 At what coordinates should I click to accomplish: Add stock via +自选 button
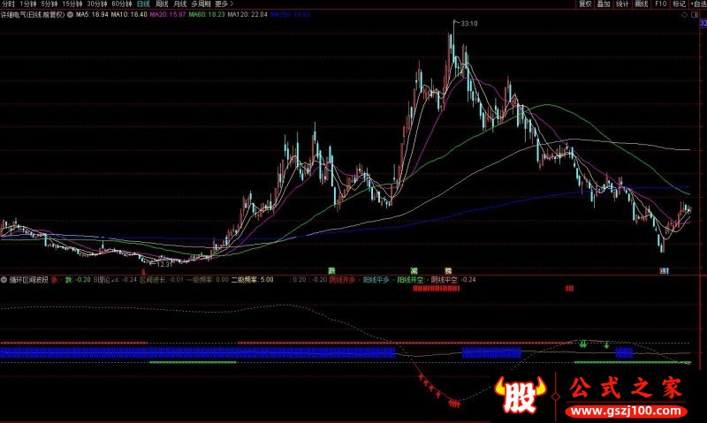pos(698,4)
